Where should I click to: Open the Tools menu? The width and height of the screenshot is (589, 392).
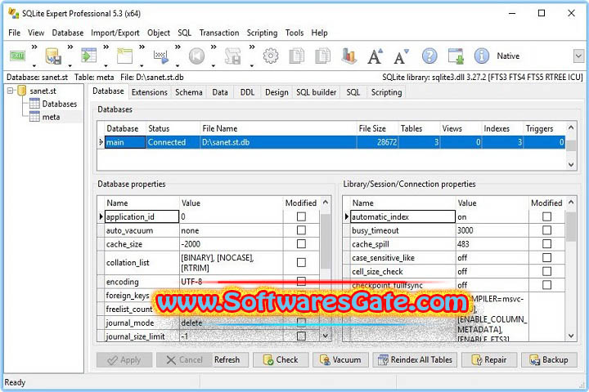point(294,33)
